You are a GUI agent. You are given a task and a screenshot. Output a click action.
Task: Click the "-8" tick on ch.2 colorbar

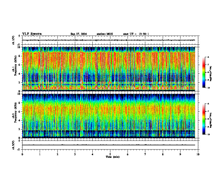click(x=208, y=119)
